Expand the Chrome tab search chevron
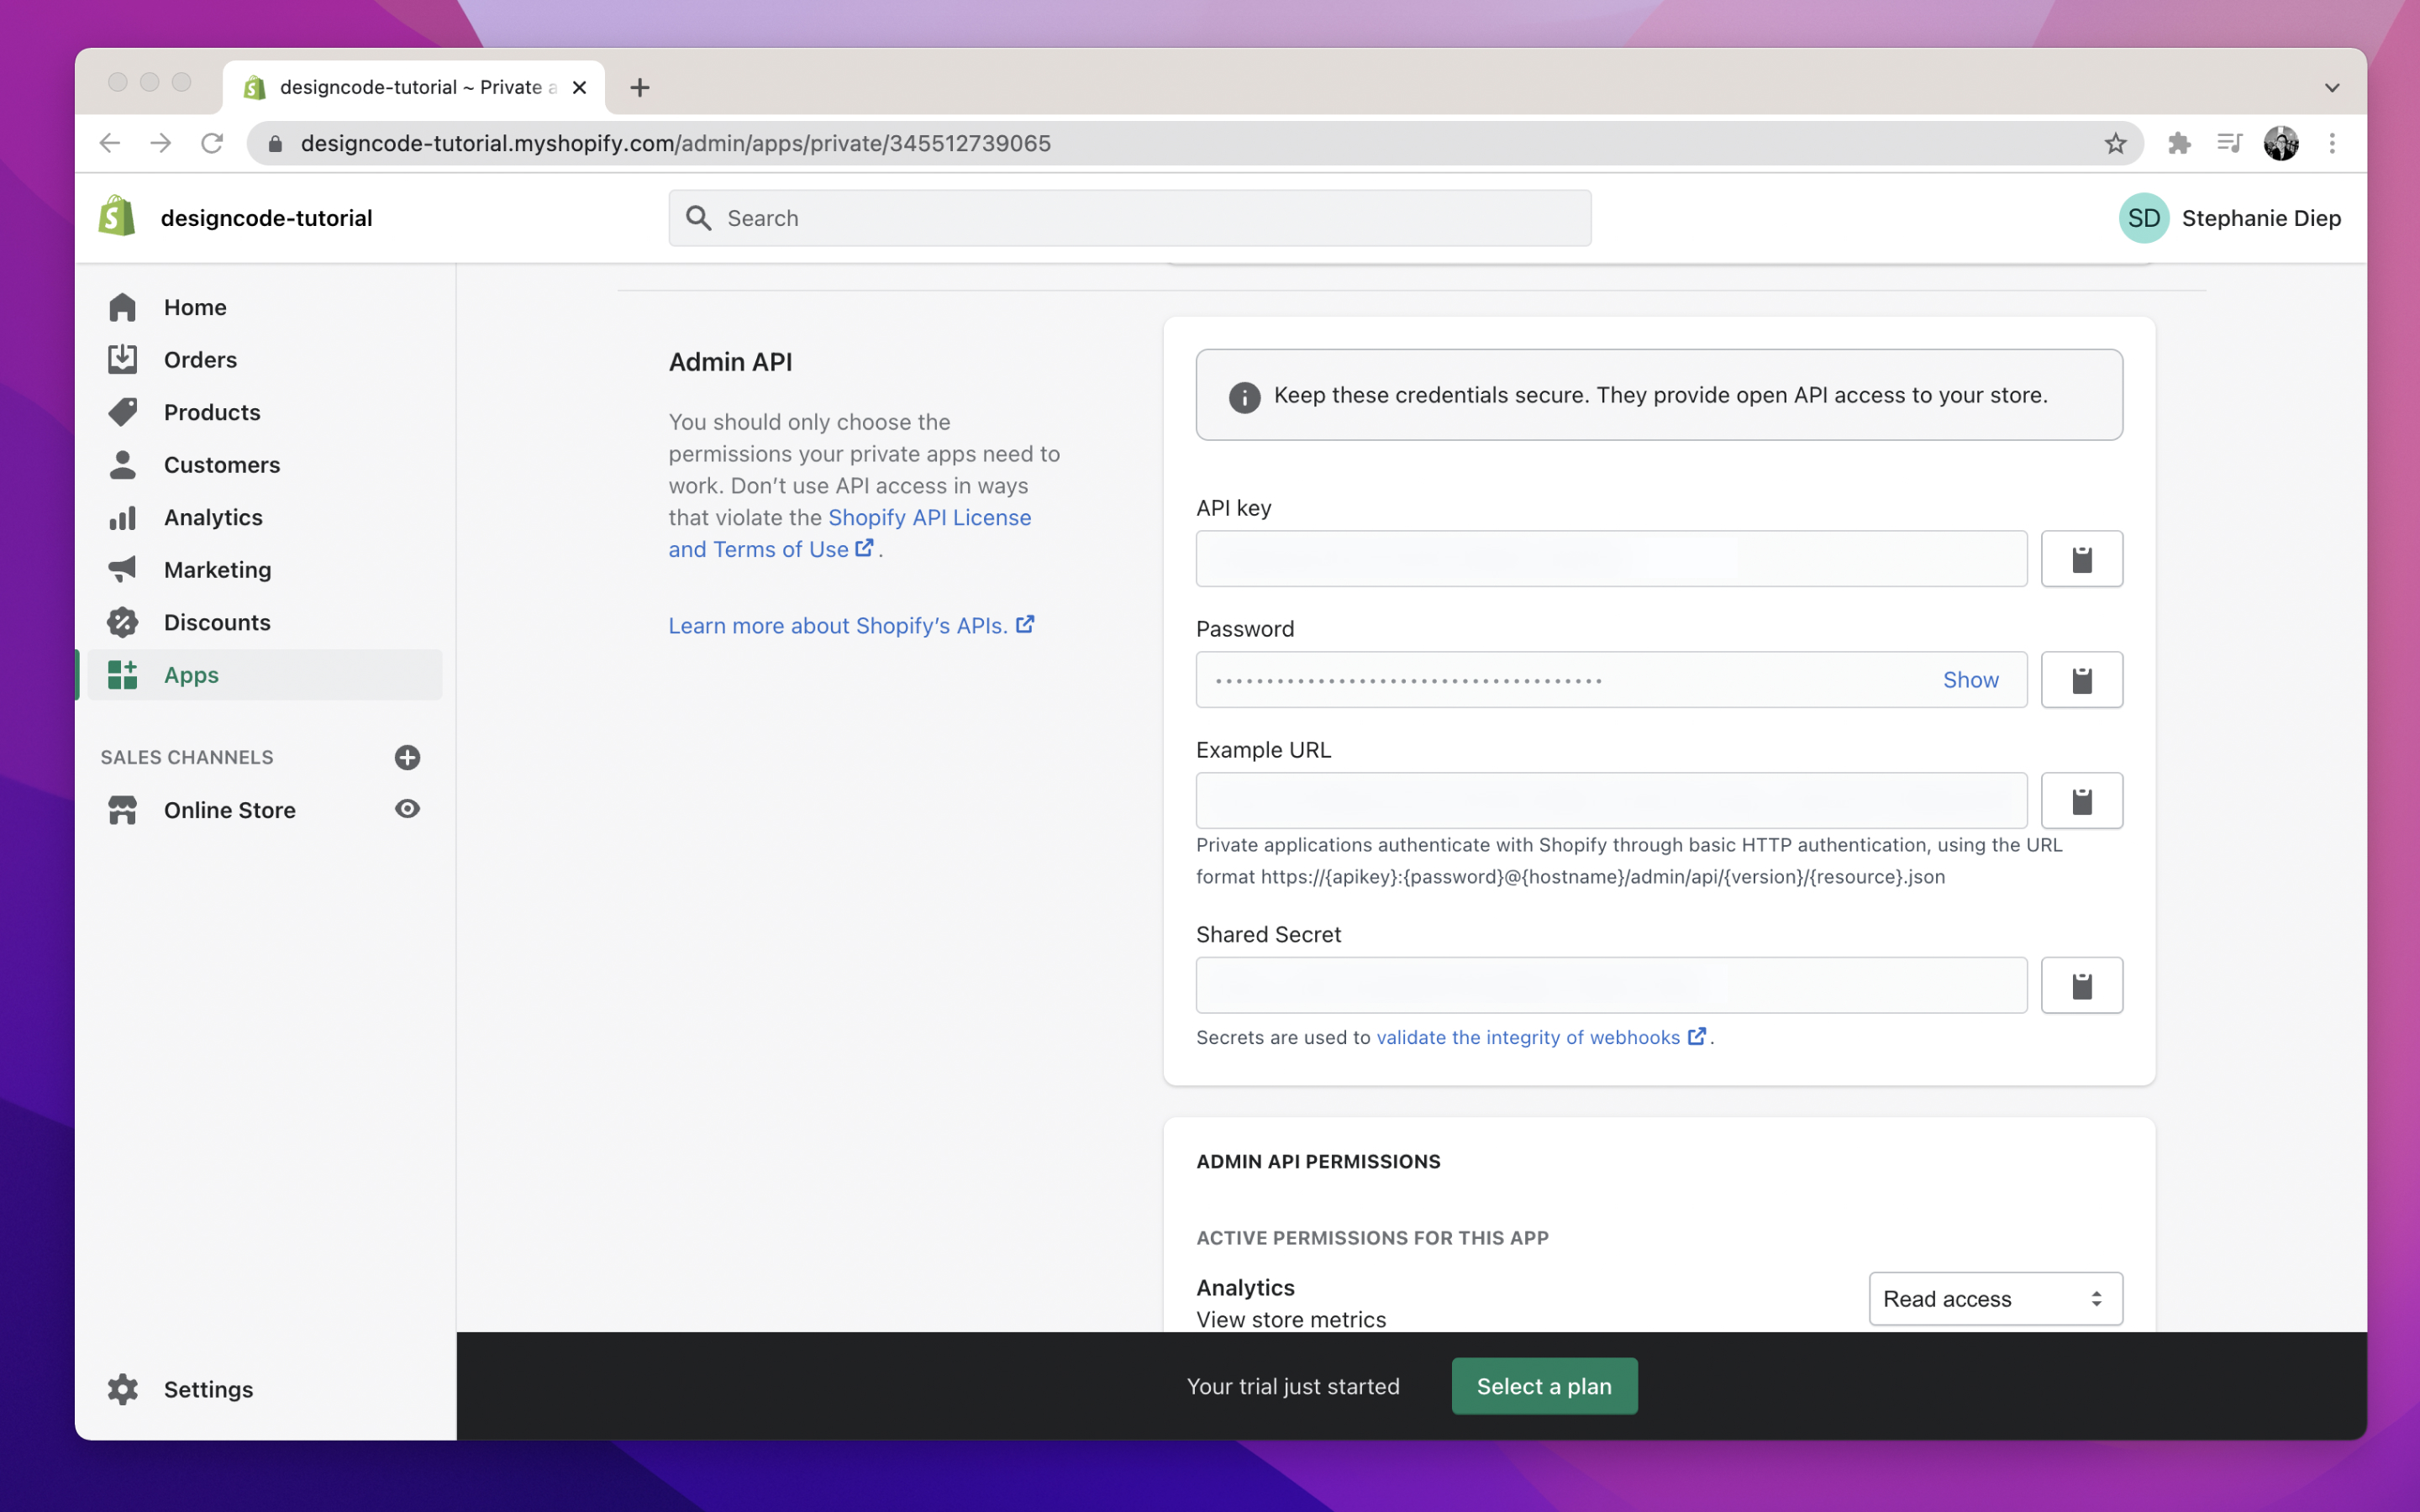 coord(2331,87)
